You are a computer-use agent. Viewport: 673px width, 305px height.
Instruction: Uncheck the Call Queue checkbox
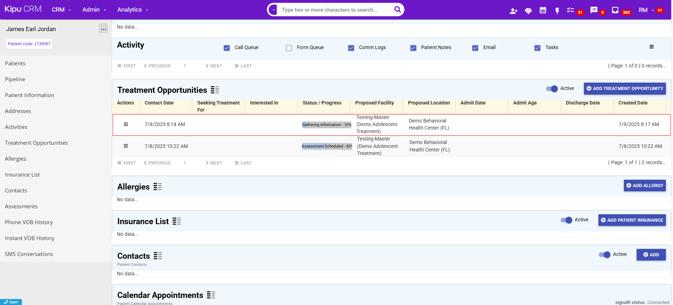point(227,48)
